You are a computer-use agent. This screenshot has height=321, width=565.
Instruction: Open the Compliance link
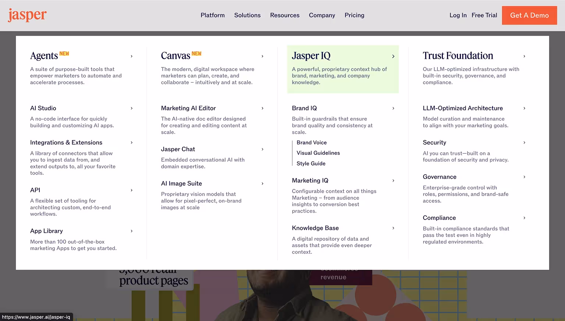439,218
